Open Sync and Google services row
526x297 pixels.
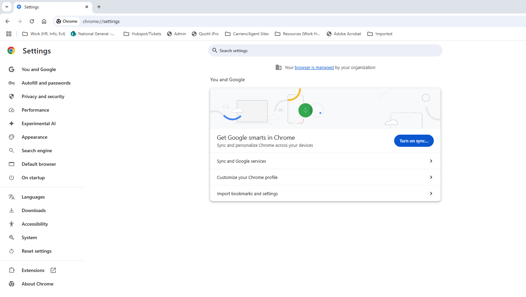click(325, 161)
